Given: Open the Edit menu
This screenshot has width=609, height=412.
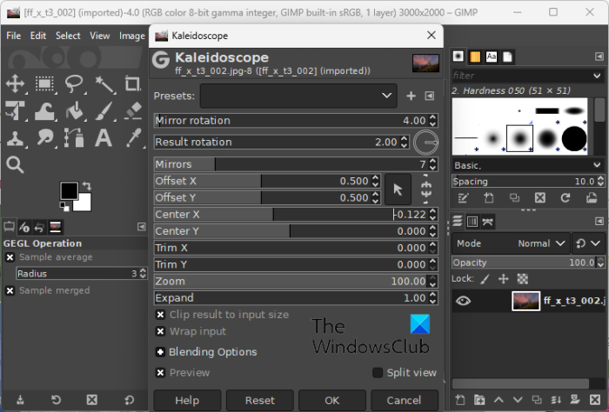Looking at the screenshot, I should [x=38, y=36].
